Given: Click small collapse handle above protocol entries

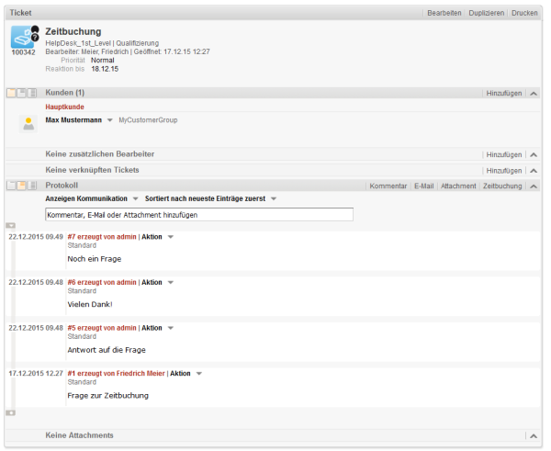Looking at the screenshot, I should pos(10,225).
